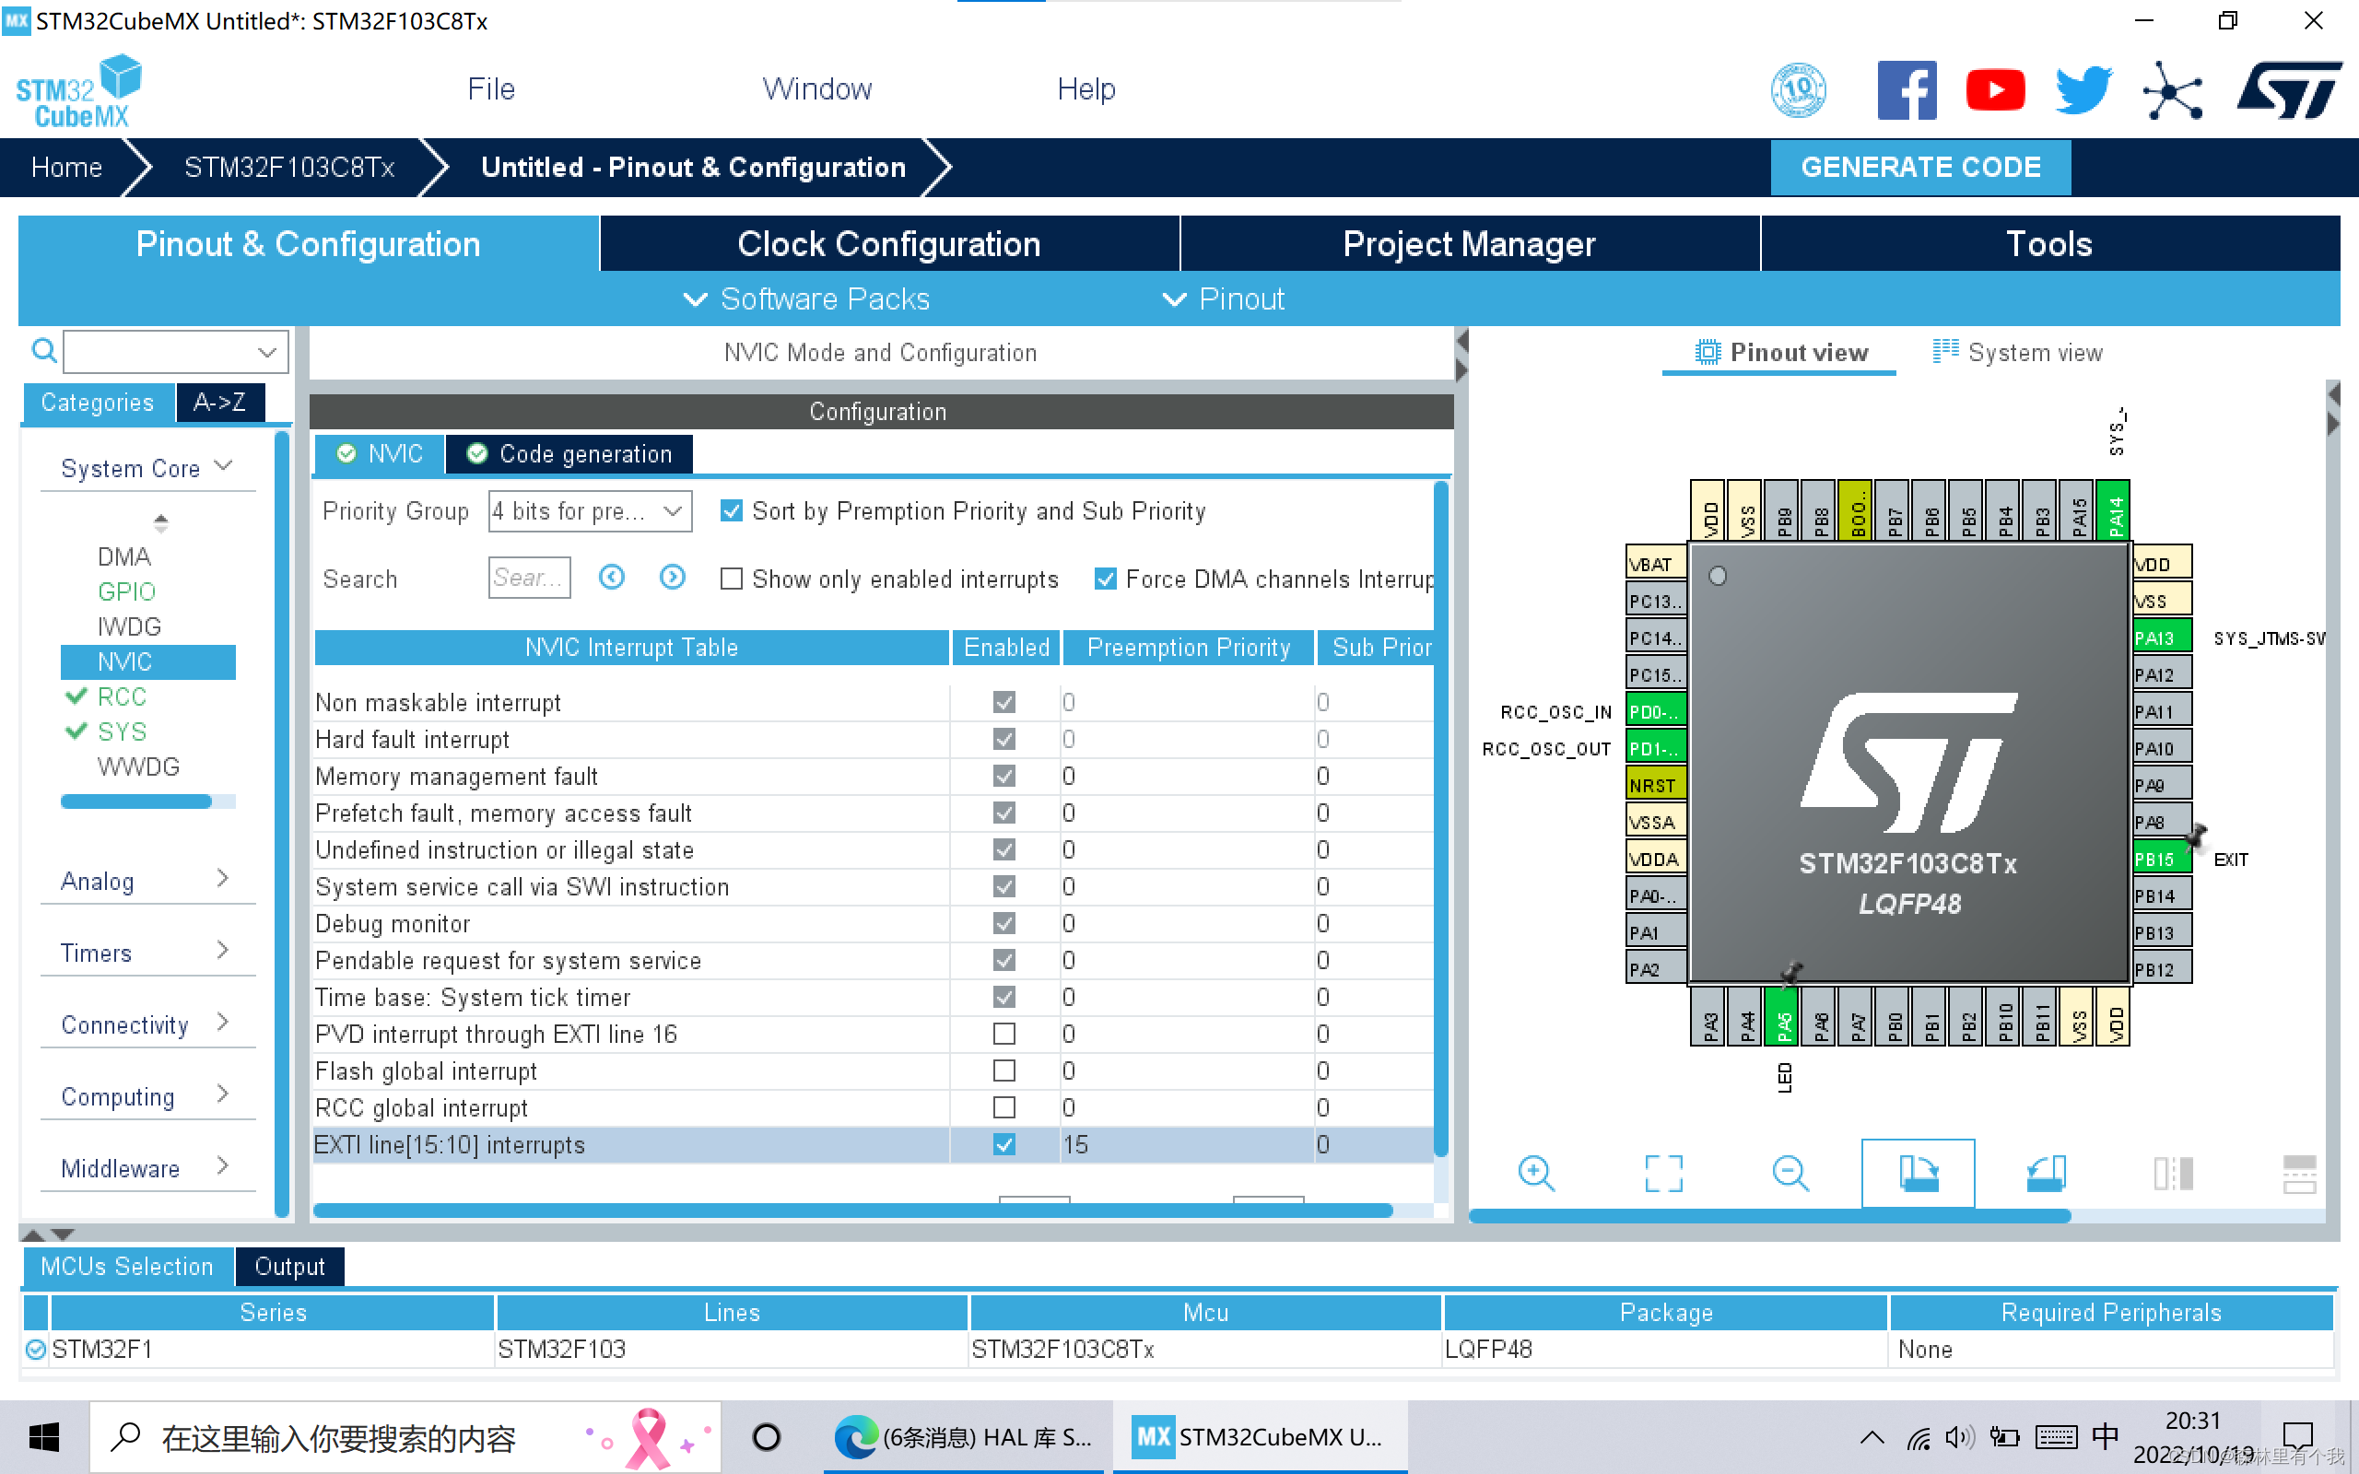2359x1474 pixels.
Task: Click the GENERATE CODE button
Action: [1920, 167]
